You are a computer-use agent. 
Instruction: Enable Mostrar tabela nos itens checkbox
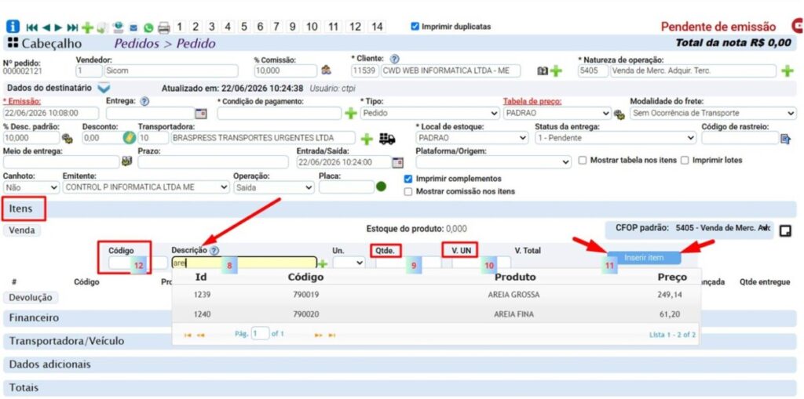click(x=582, y=161)
